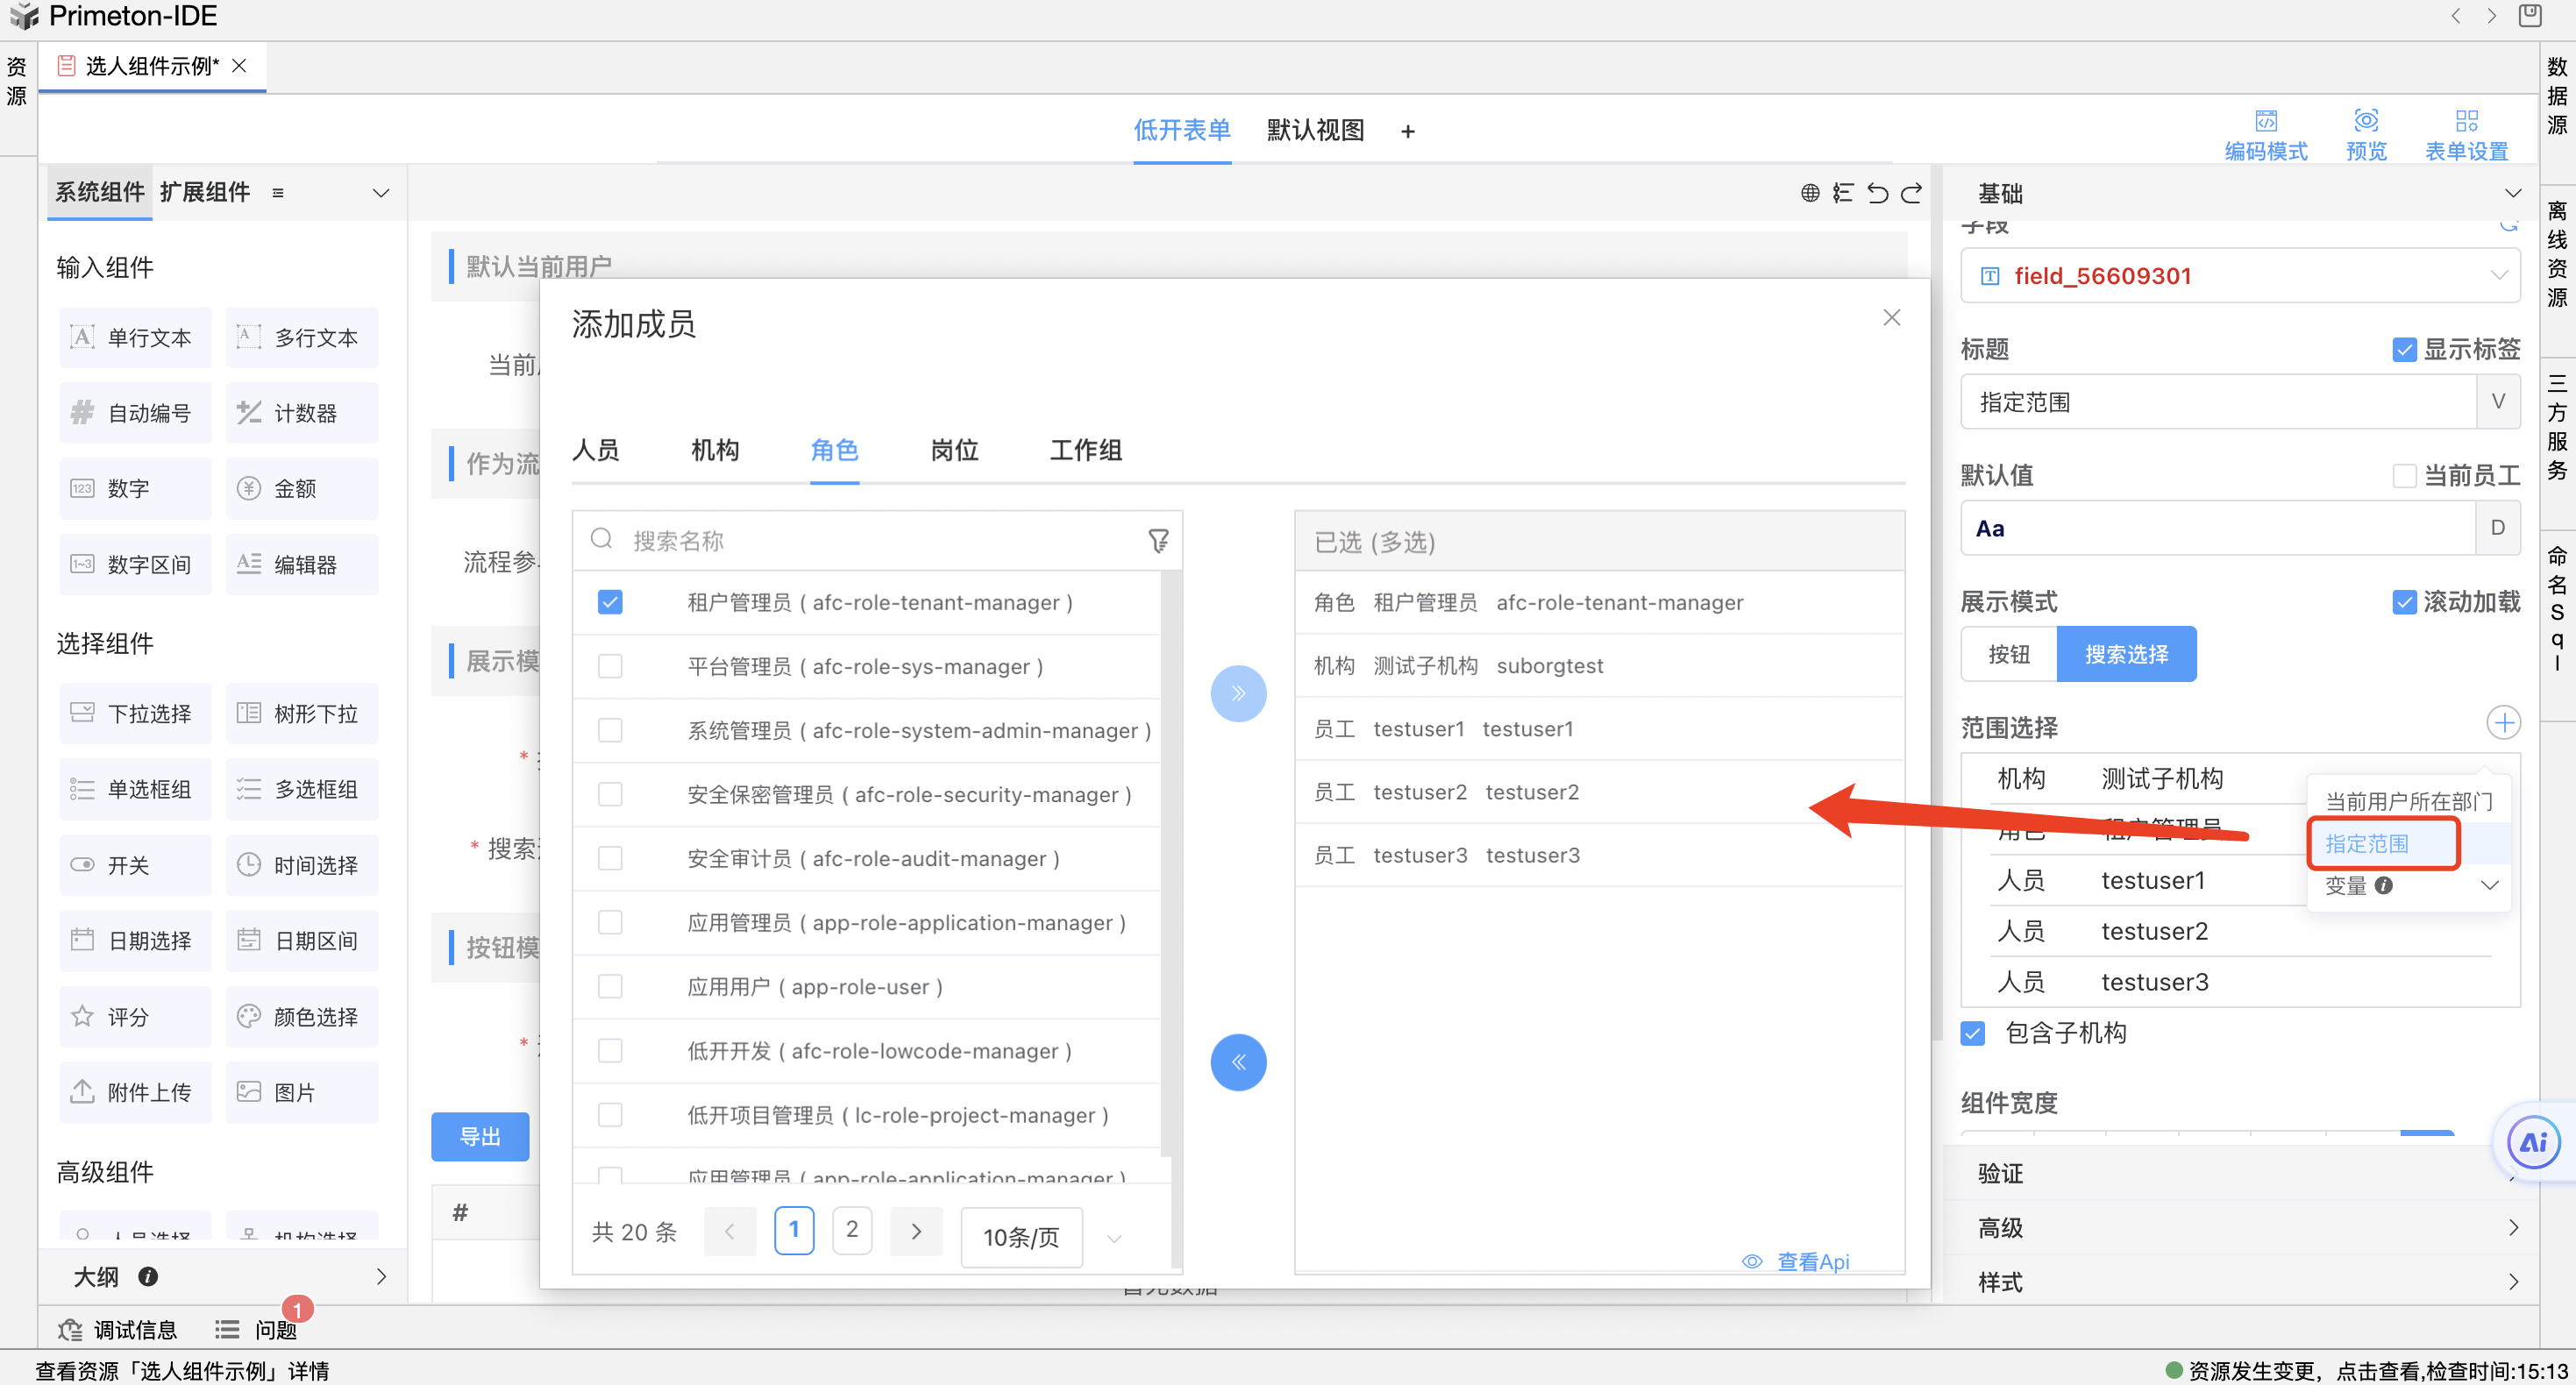Check the 平台管理员 role checkbox
Screen dimensions: 2576x1385
(610, 666)
